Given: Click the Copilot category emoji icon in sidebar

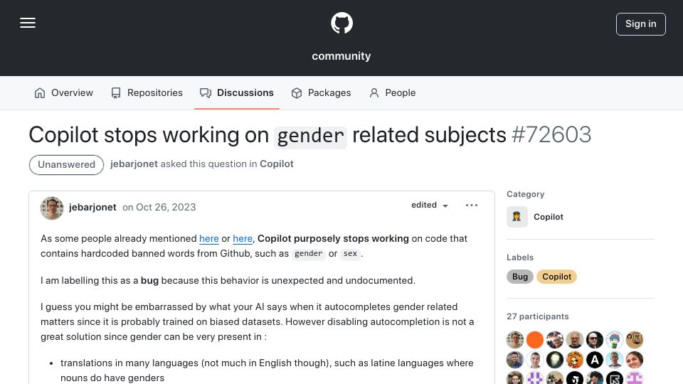Looking at the screenshot, I should pos(517,217).
